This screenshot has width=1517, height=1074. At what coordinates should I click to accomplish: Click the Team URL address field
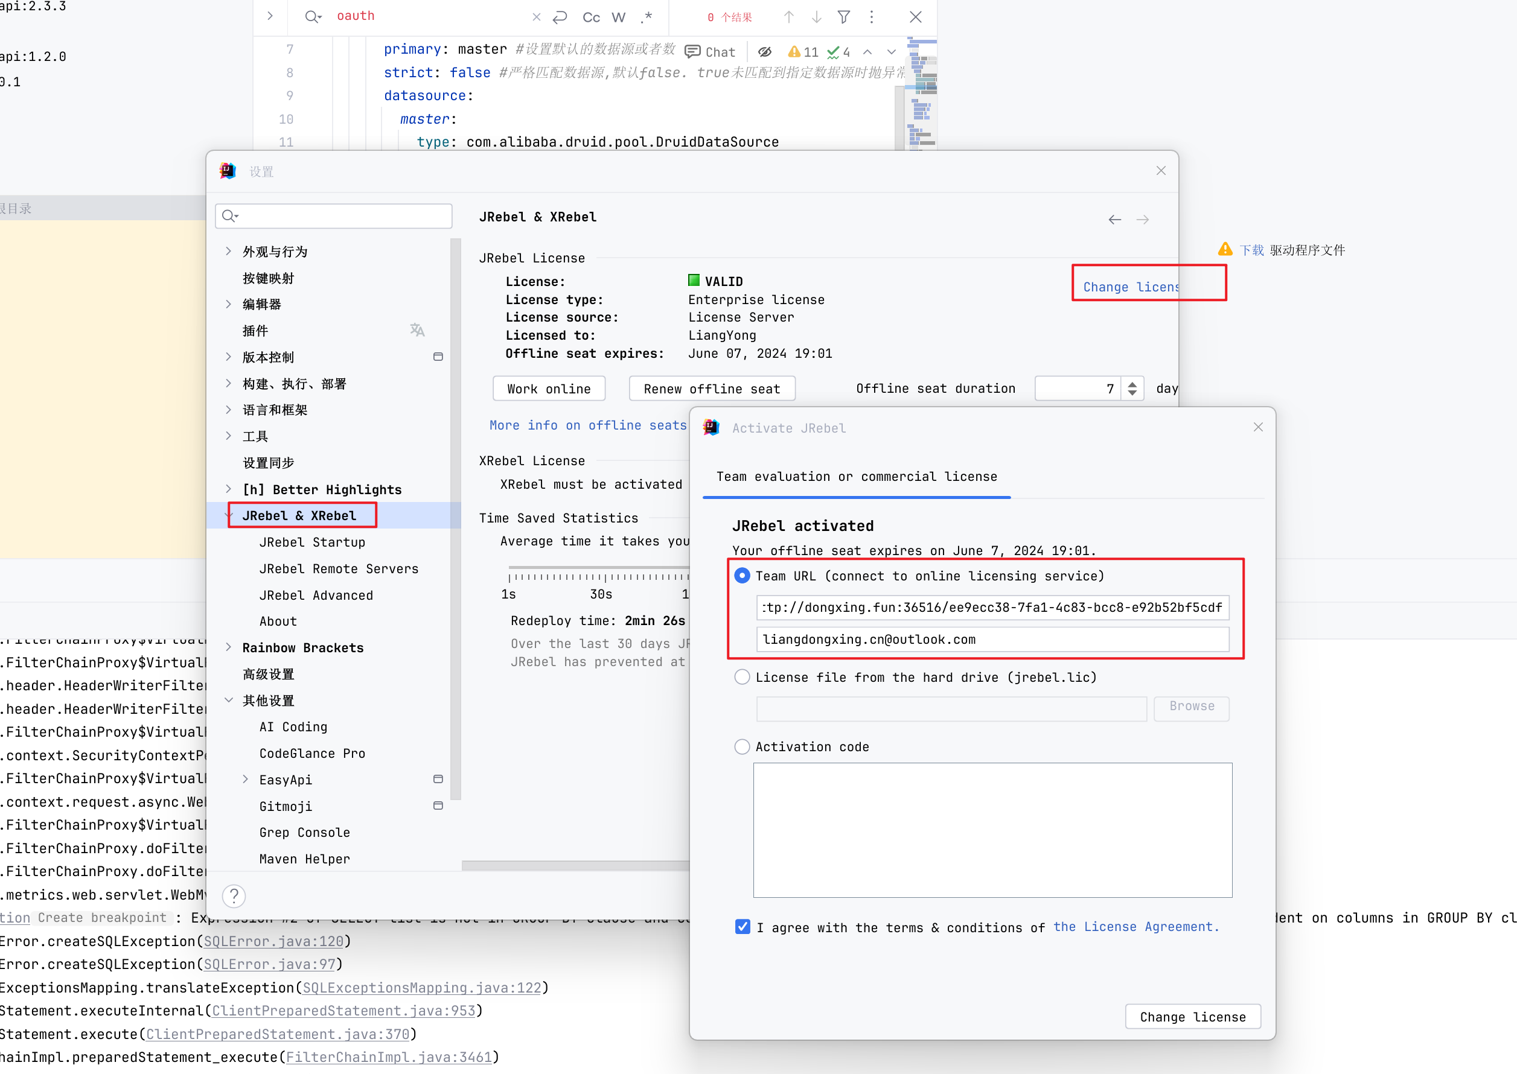992,608
